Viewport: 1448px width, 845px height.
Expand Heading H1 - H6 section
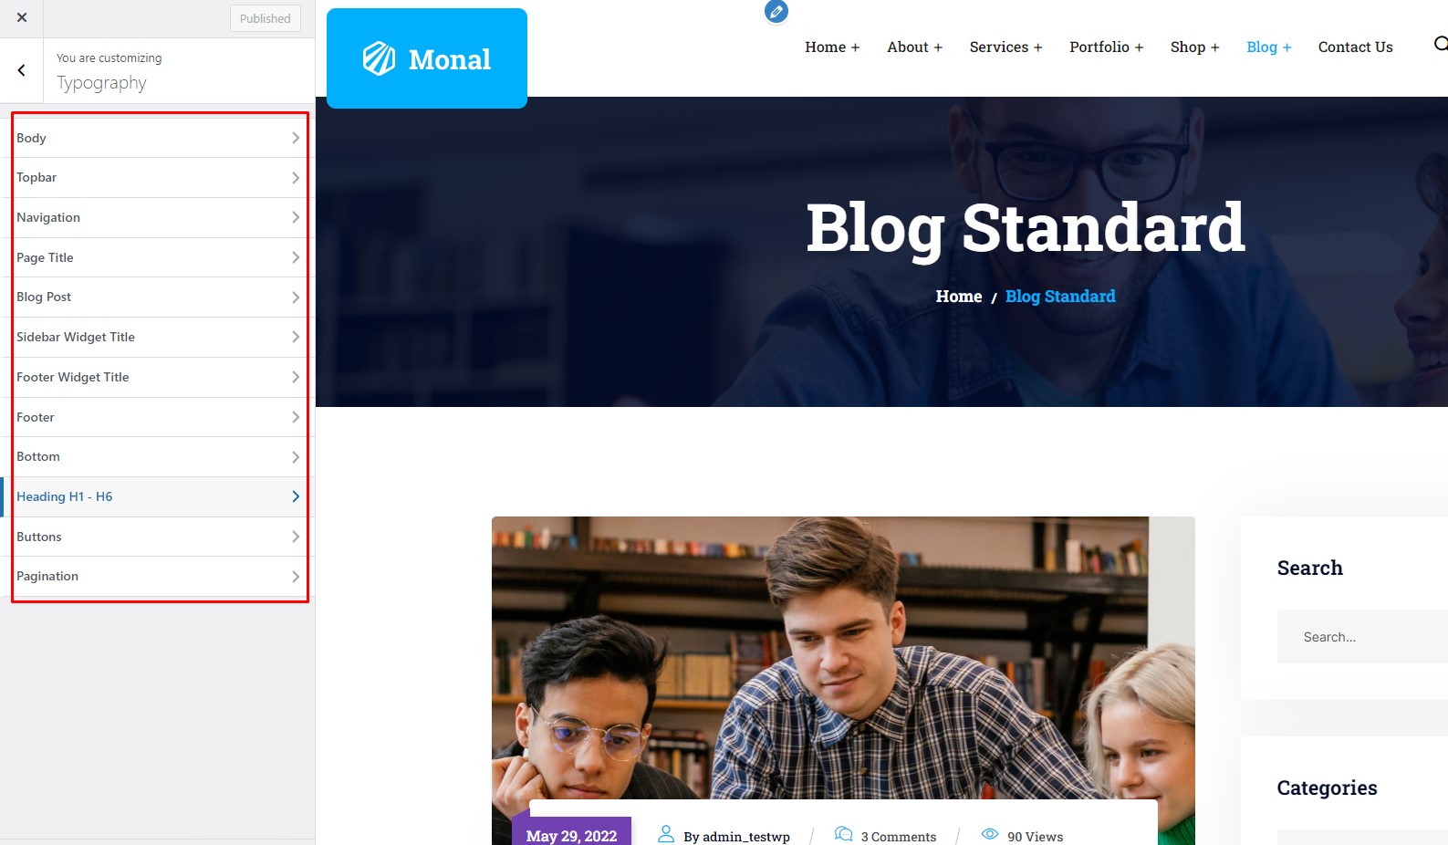[157, 496]
